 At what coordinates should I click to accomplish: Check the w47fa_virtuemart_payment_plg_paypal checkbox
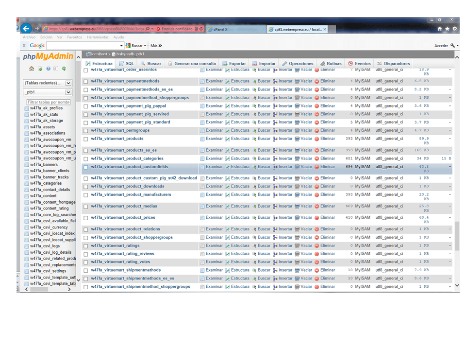[86, 106]
